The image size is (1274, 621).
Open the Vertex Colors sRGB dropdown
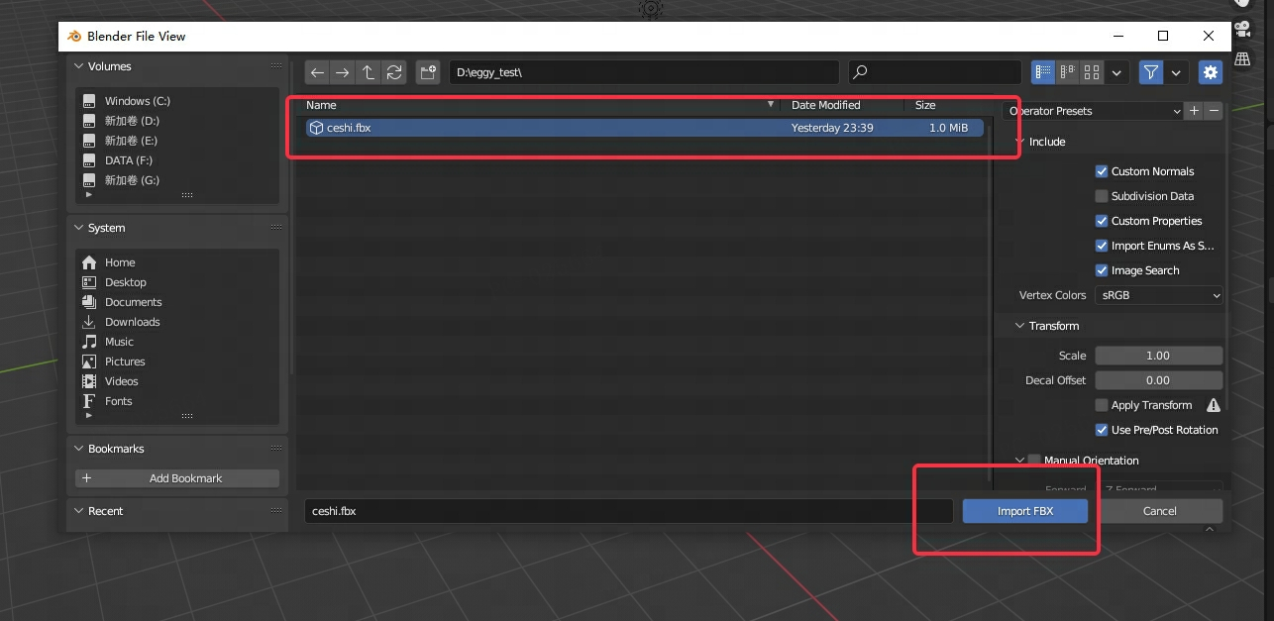pos(1158,295)
